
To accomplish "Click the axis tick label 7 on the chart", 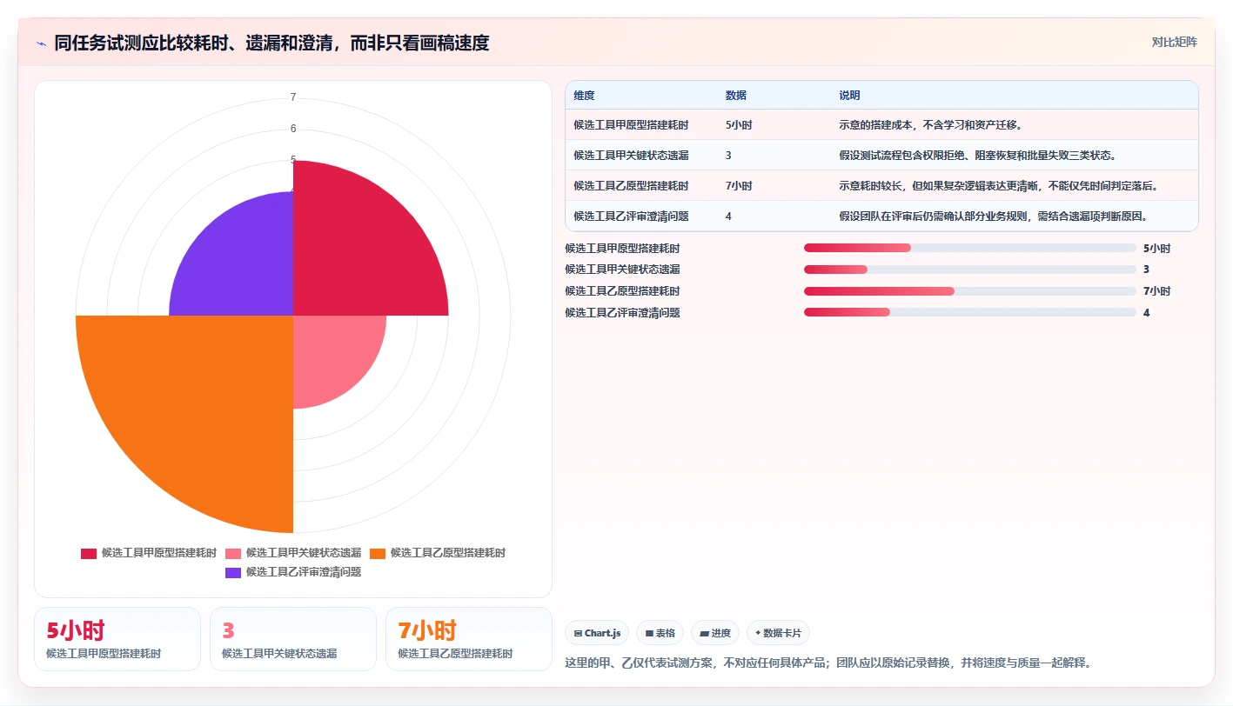I will pos(293,97).
